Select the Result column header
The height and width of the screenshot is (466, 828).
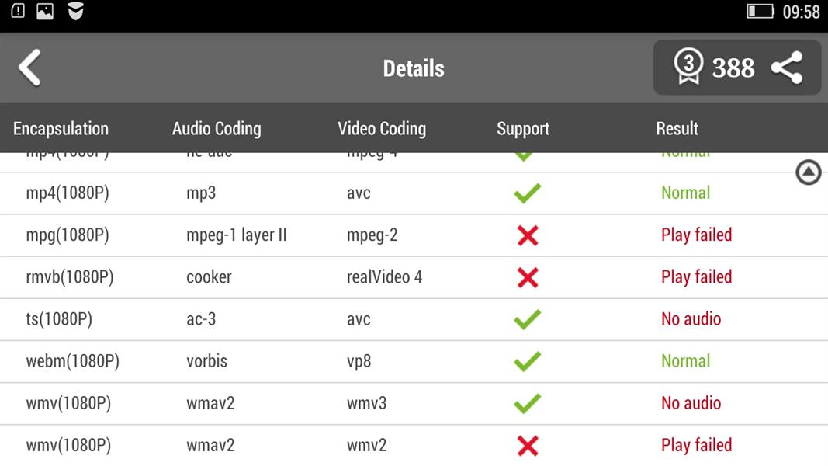pos(677,129)
